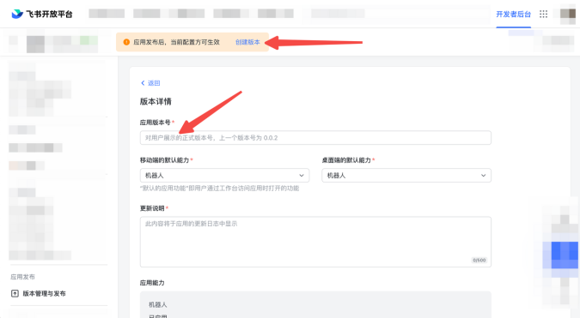Click the 机器人 entry under 应用能力
The height and width of the screenshot is (318, 580).
157,305
